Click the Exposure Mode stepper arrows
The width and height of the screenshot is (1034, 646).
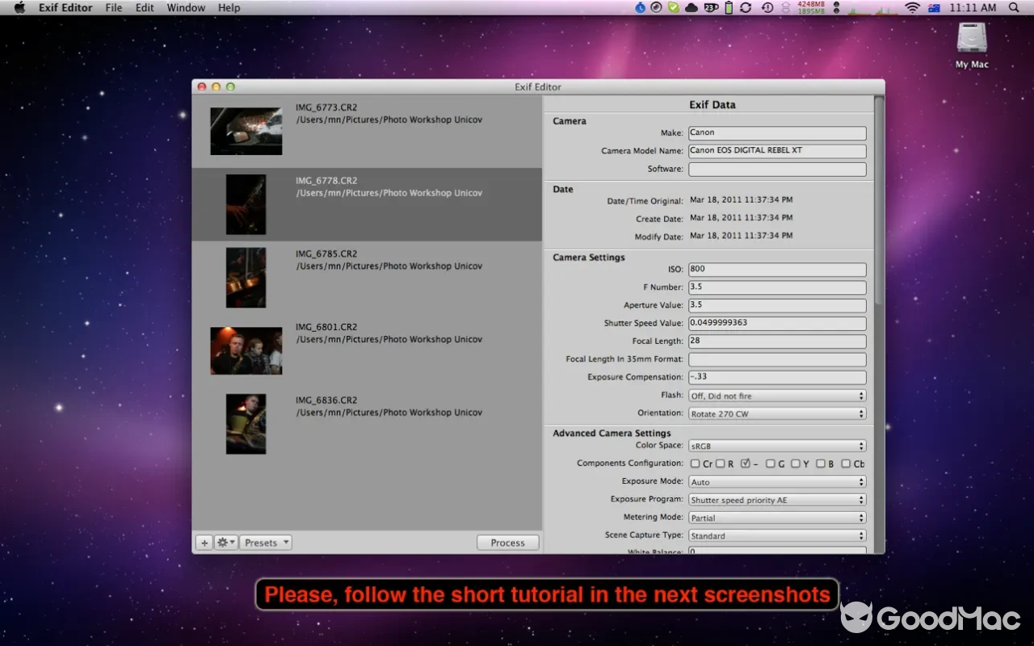tap(860, 481)
